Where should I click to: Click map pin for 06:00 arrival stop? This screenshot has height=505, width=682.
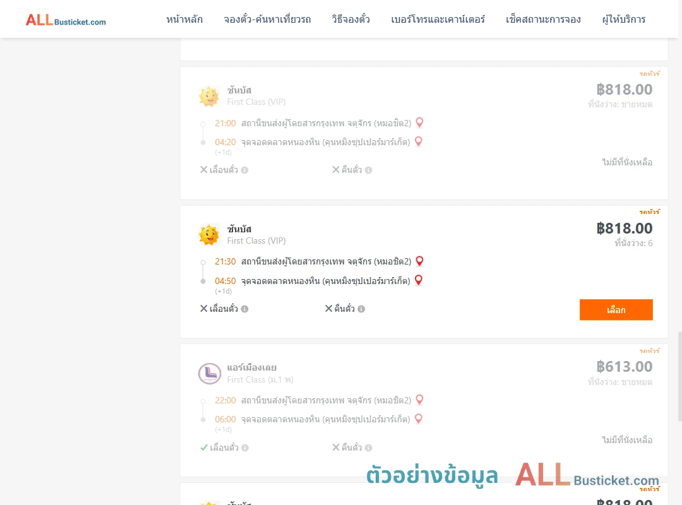point(419,419)
